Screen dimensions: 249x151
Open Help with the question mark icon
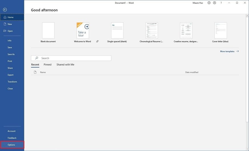click(x=221, y=3)
